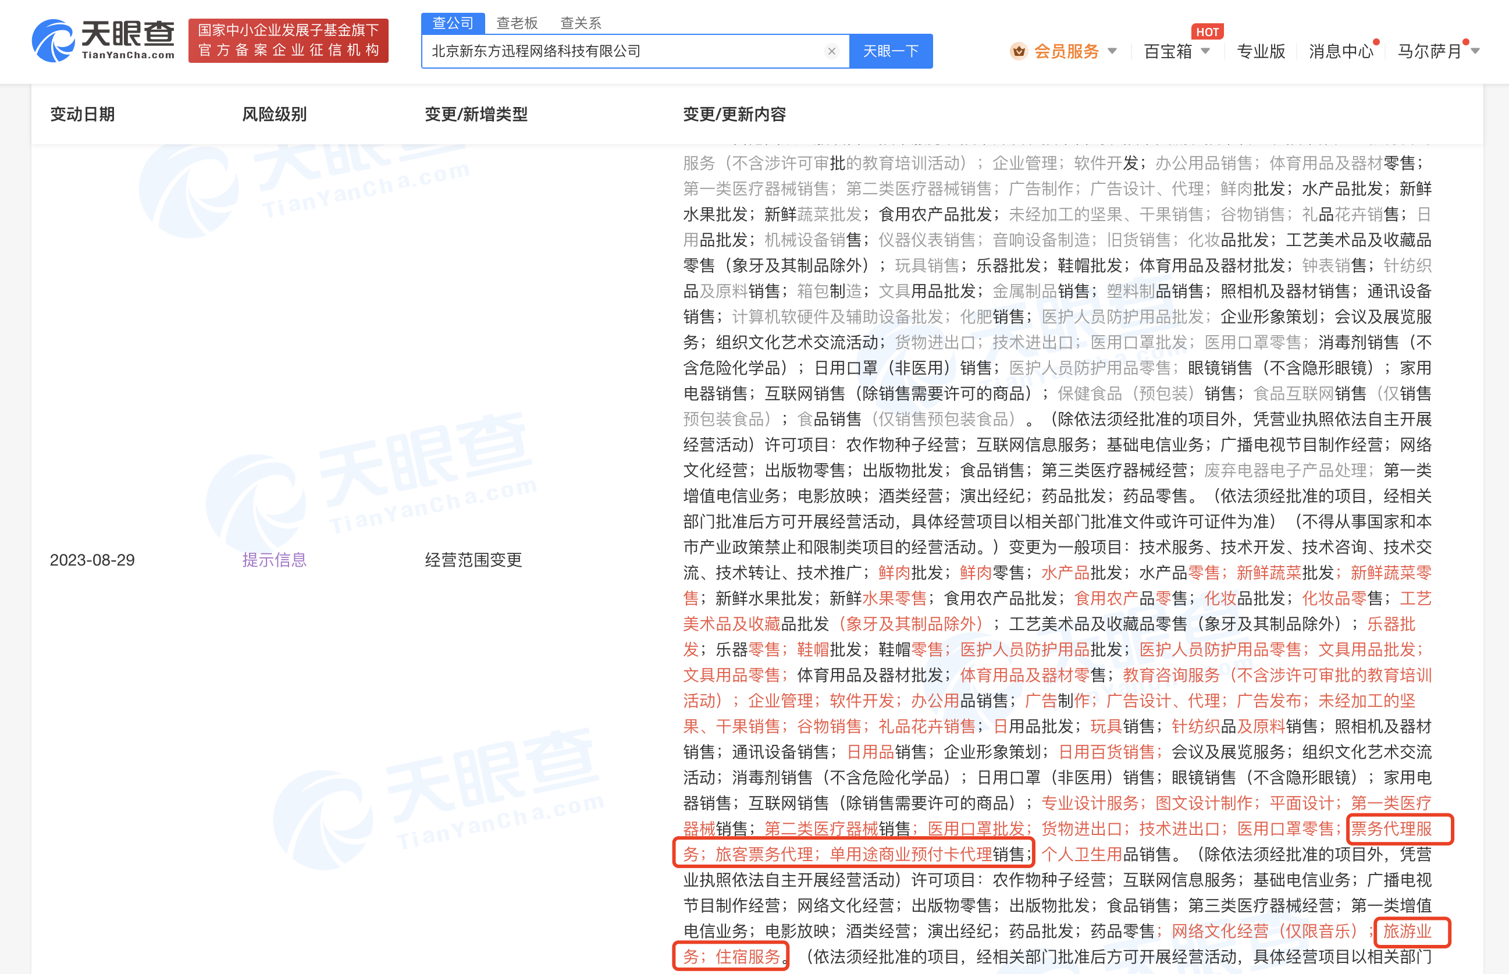Click the red 票务代理服 text
The width and height of the screenshot is (1509, 974).
click(1391, 829)
